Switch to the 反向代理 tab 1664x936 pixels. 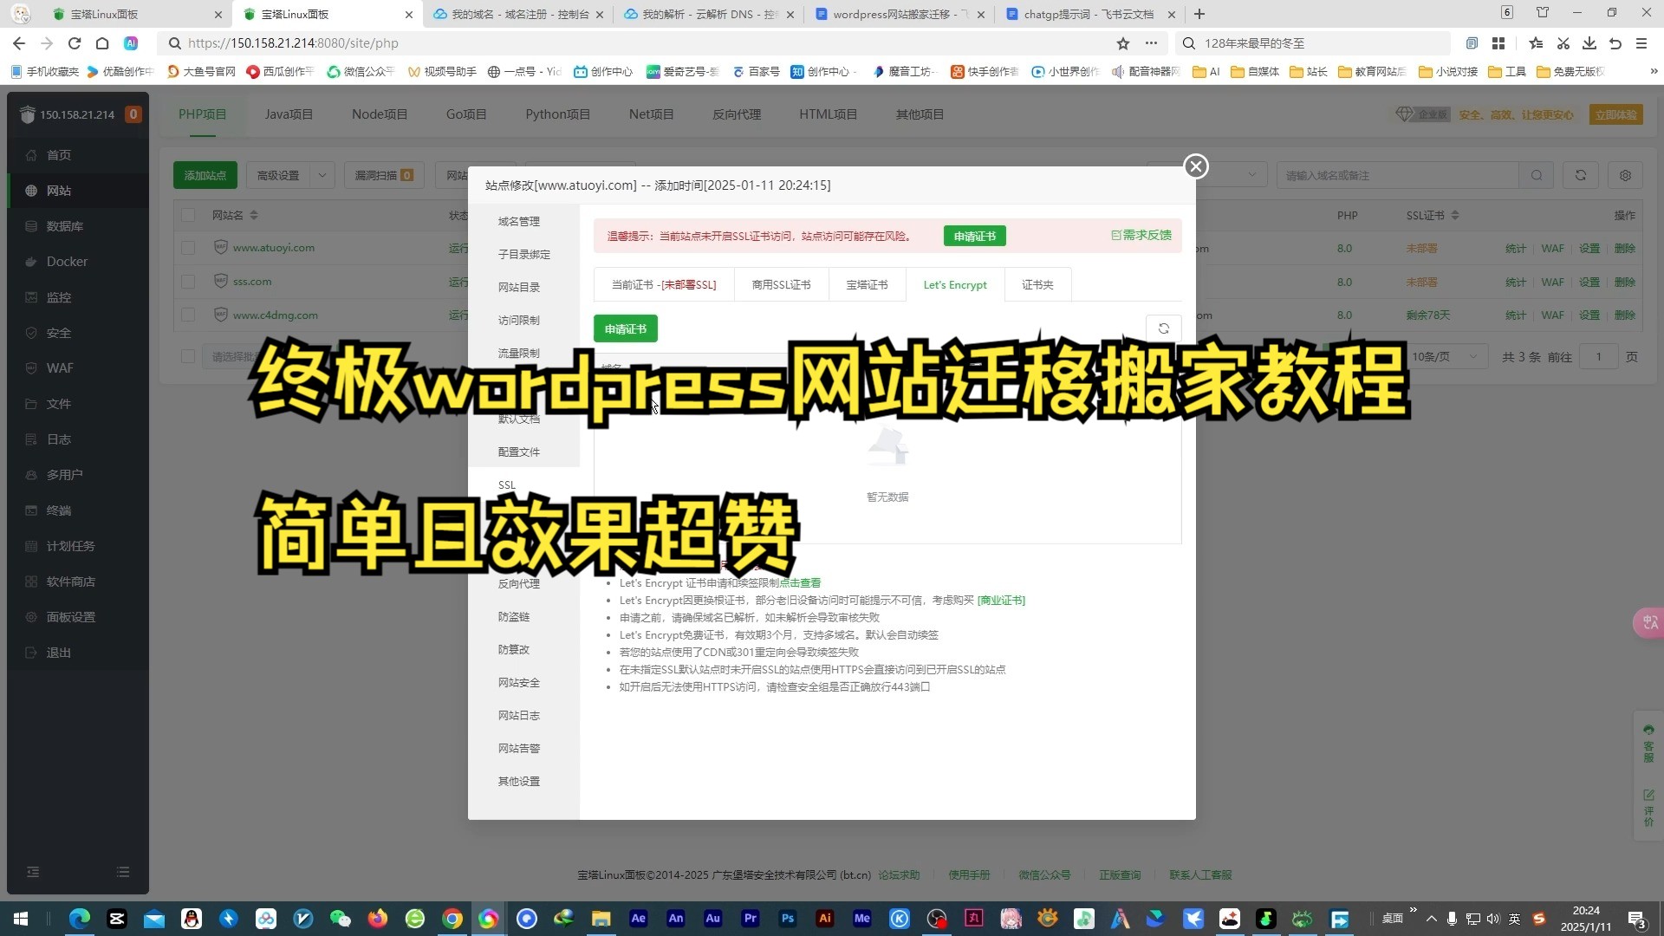tap(737, 114)
